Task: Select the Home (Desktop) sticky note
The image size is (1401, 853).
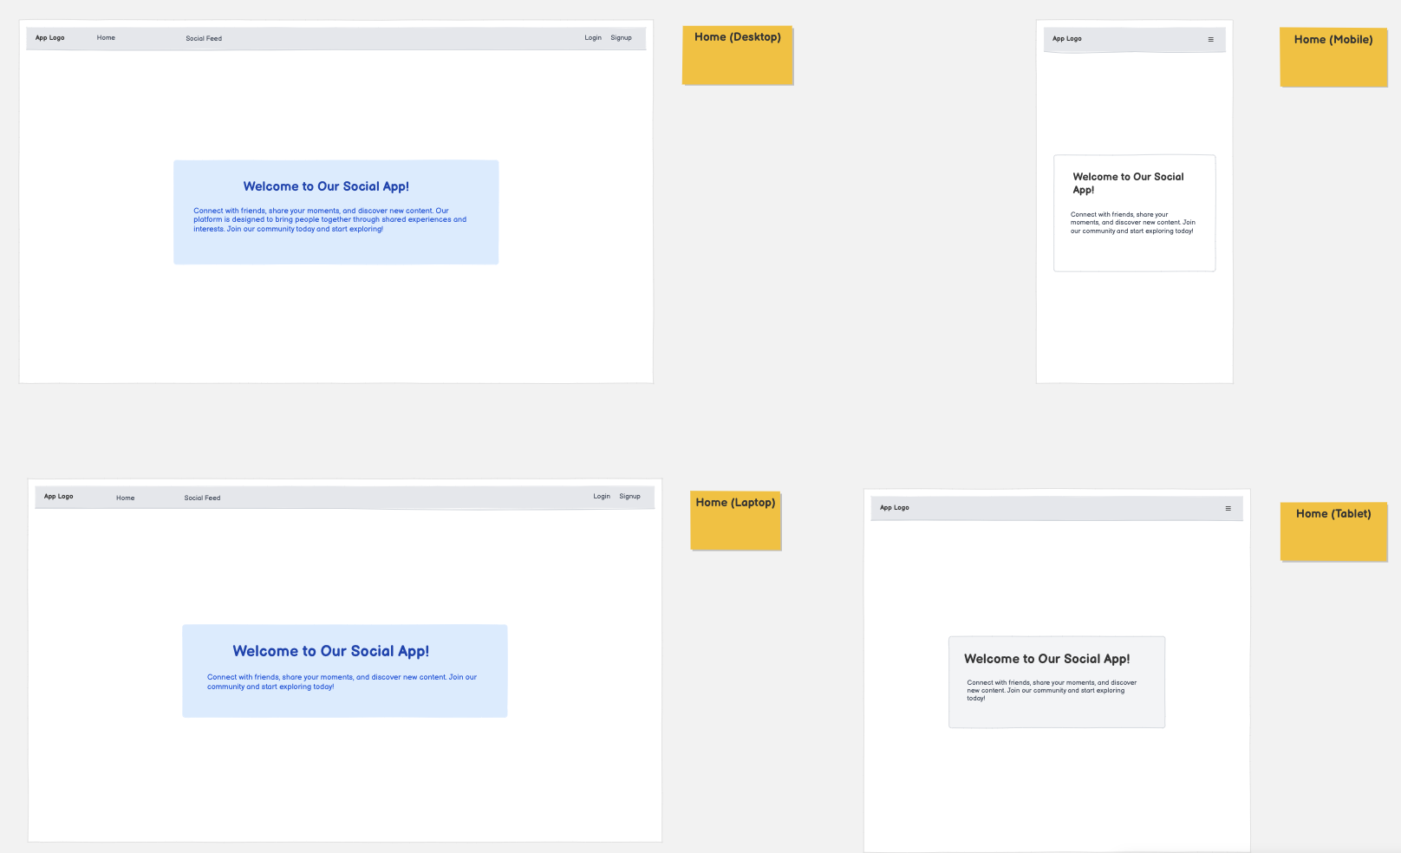Action: [x=738, y=55]
